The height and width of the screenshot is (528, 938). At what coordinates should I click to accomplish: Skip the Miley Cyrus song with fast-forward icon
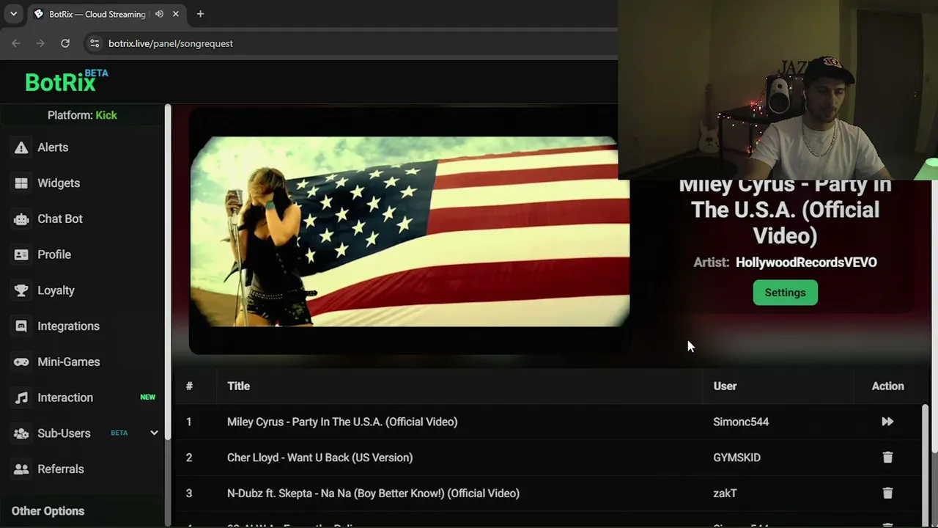pyautogui.click(x=887, y=422)
